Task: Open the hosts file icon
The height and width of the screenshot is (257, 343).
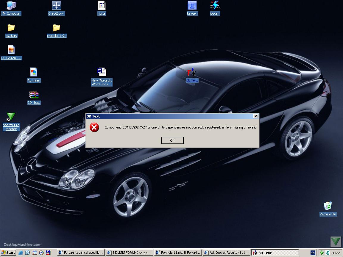Action: click(x=102, y=5)
